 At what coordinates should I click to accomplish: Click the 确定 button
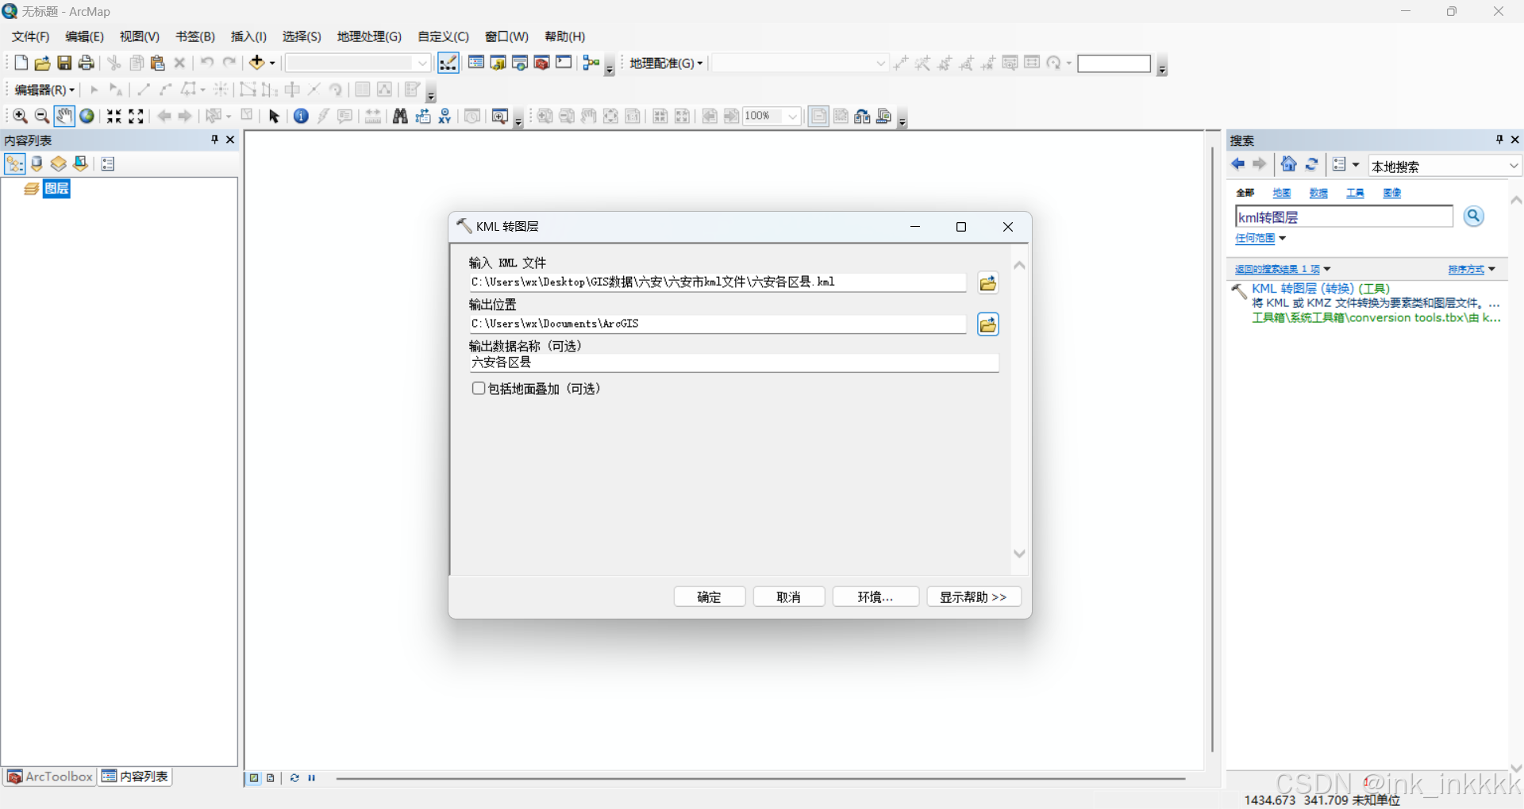(710, 596)
